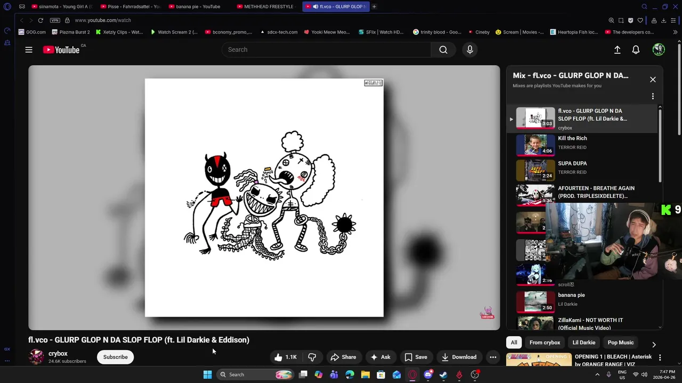Switch to the Pisse - Fahrradsattel tab
The height and width of the screenshot is (383, 682).
131,6
